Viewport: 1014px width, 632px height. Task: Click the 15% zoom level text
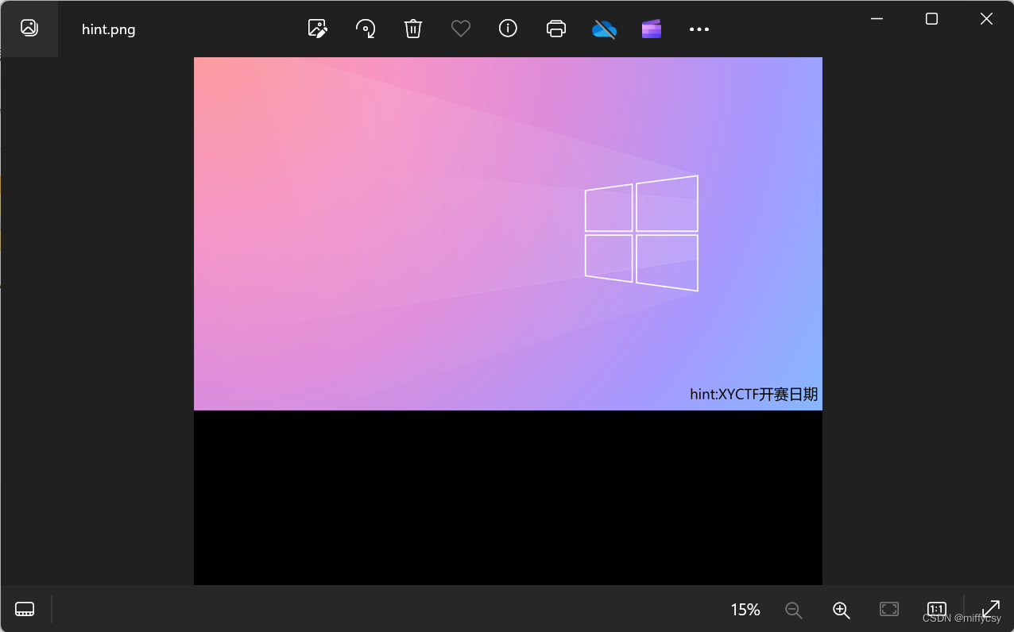745,610
